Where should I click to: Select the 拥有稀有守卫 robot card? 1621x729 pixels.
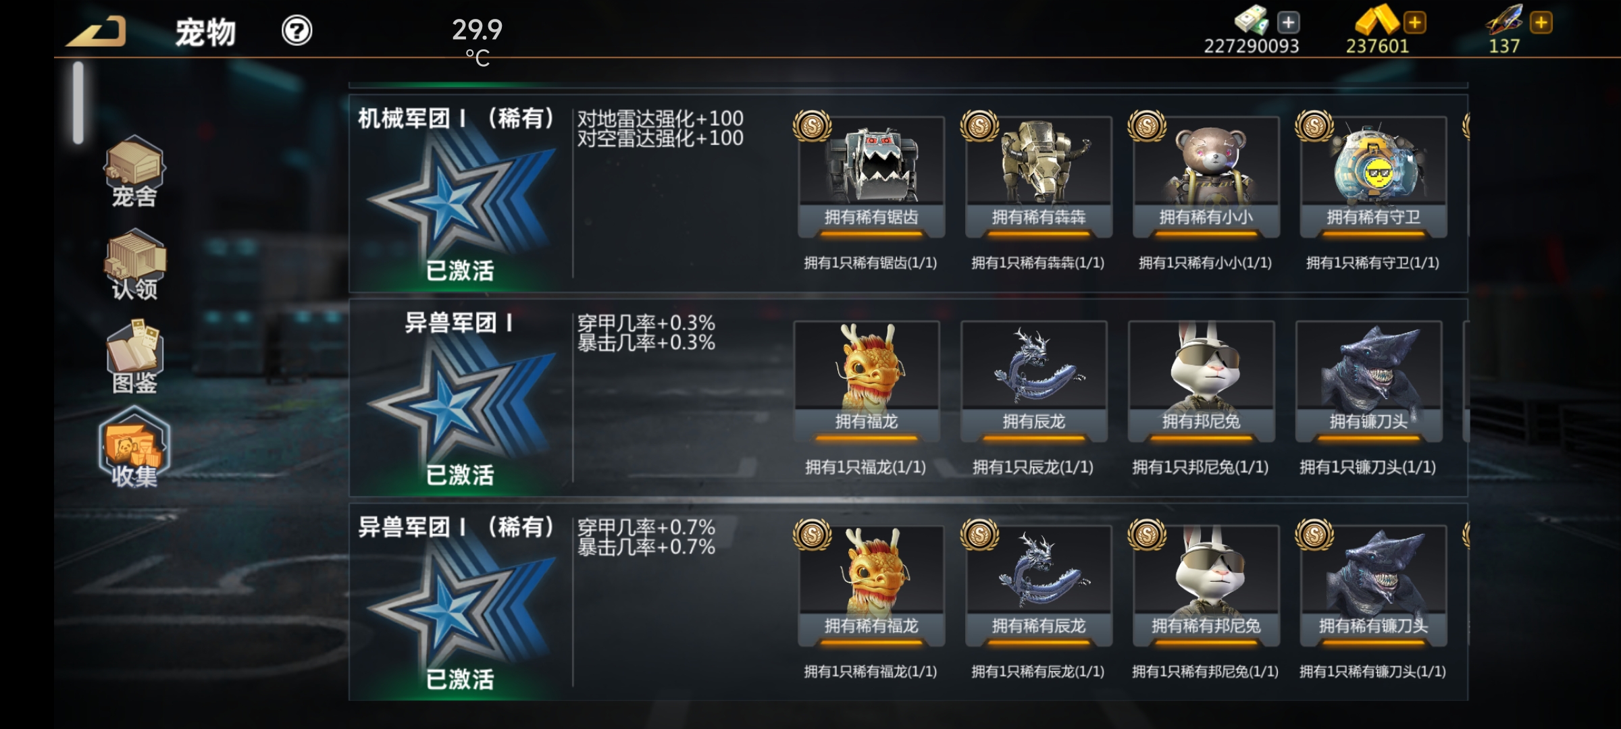point(1373,177)
